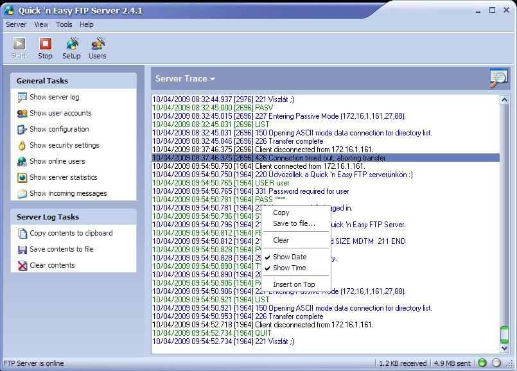Click the grey status light in status bar
517x371 pixels.
(x=496, y=363)
